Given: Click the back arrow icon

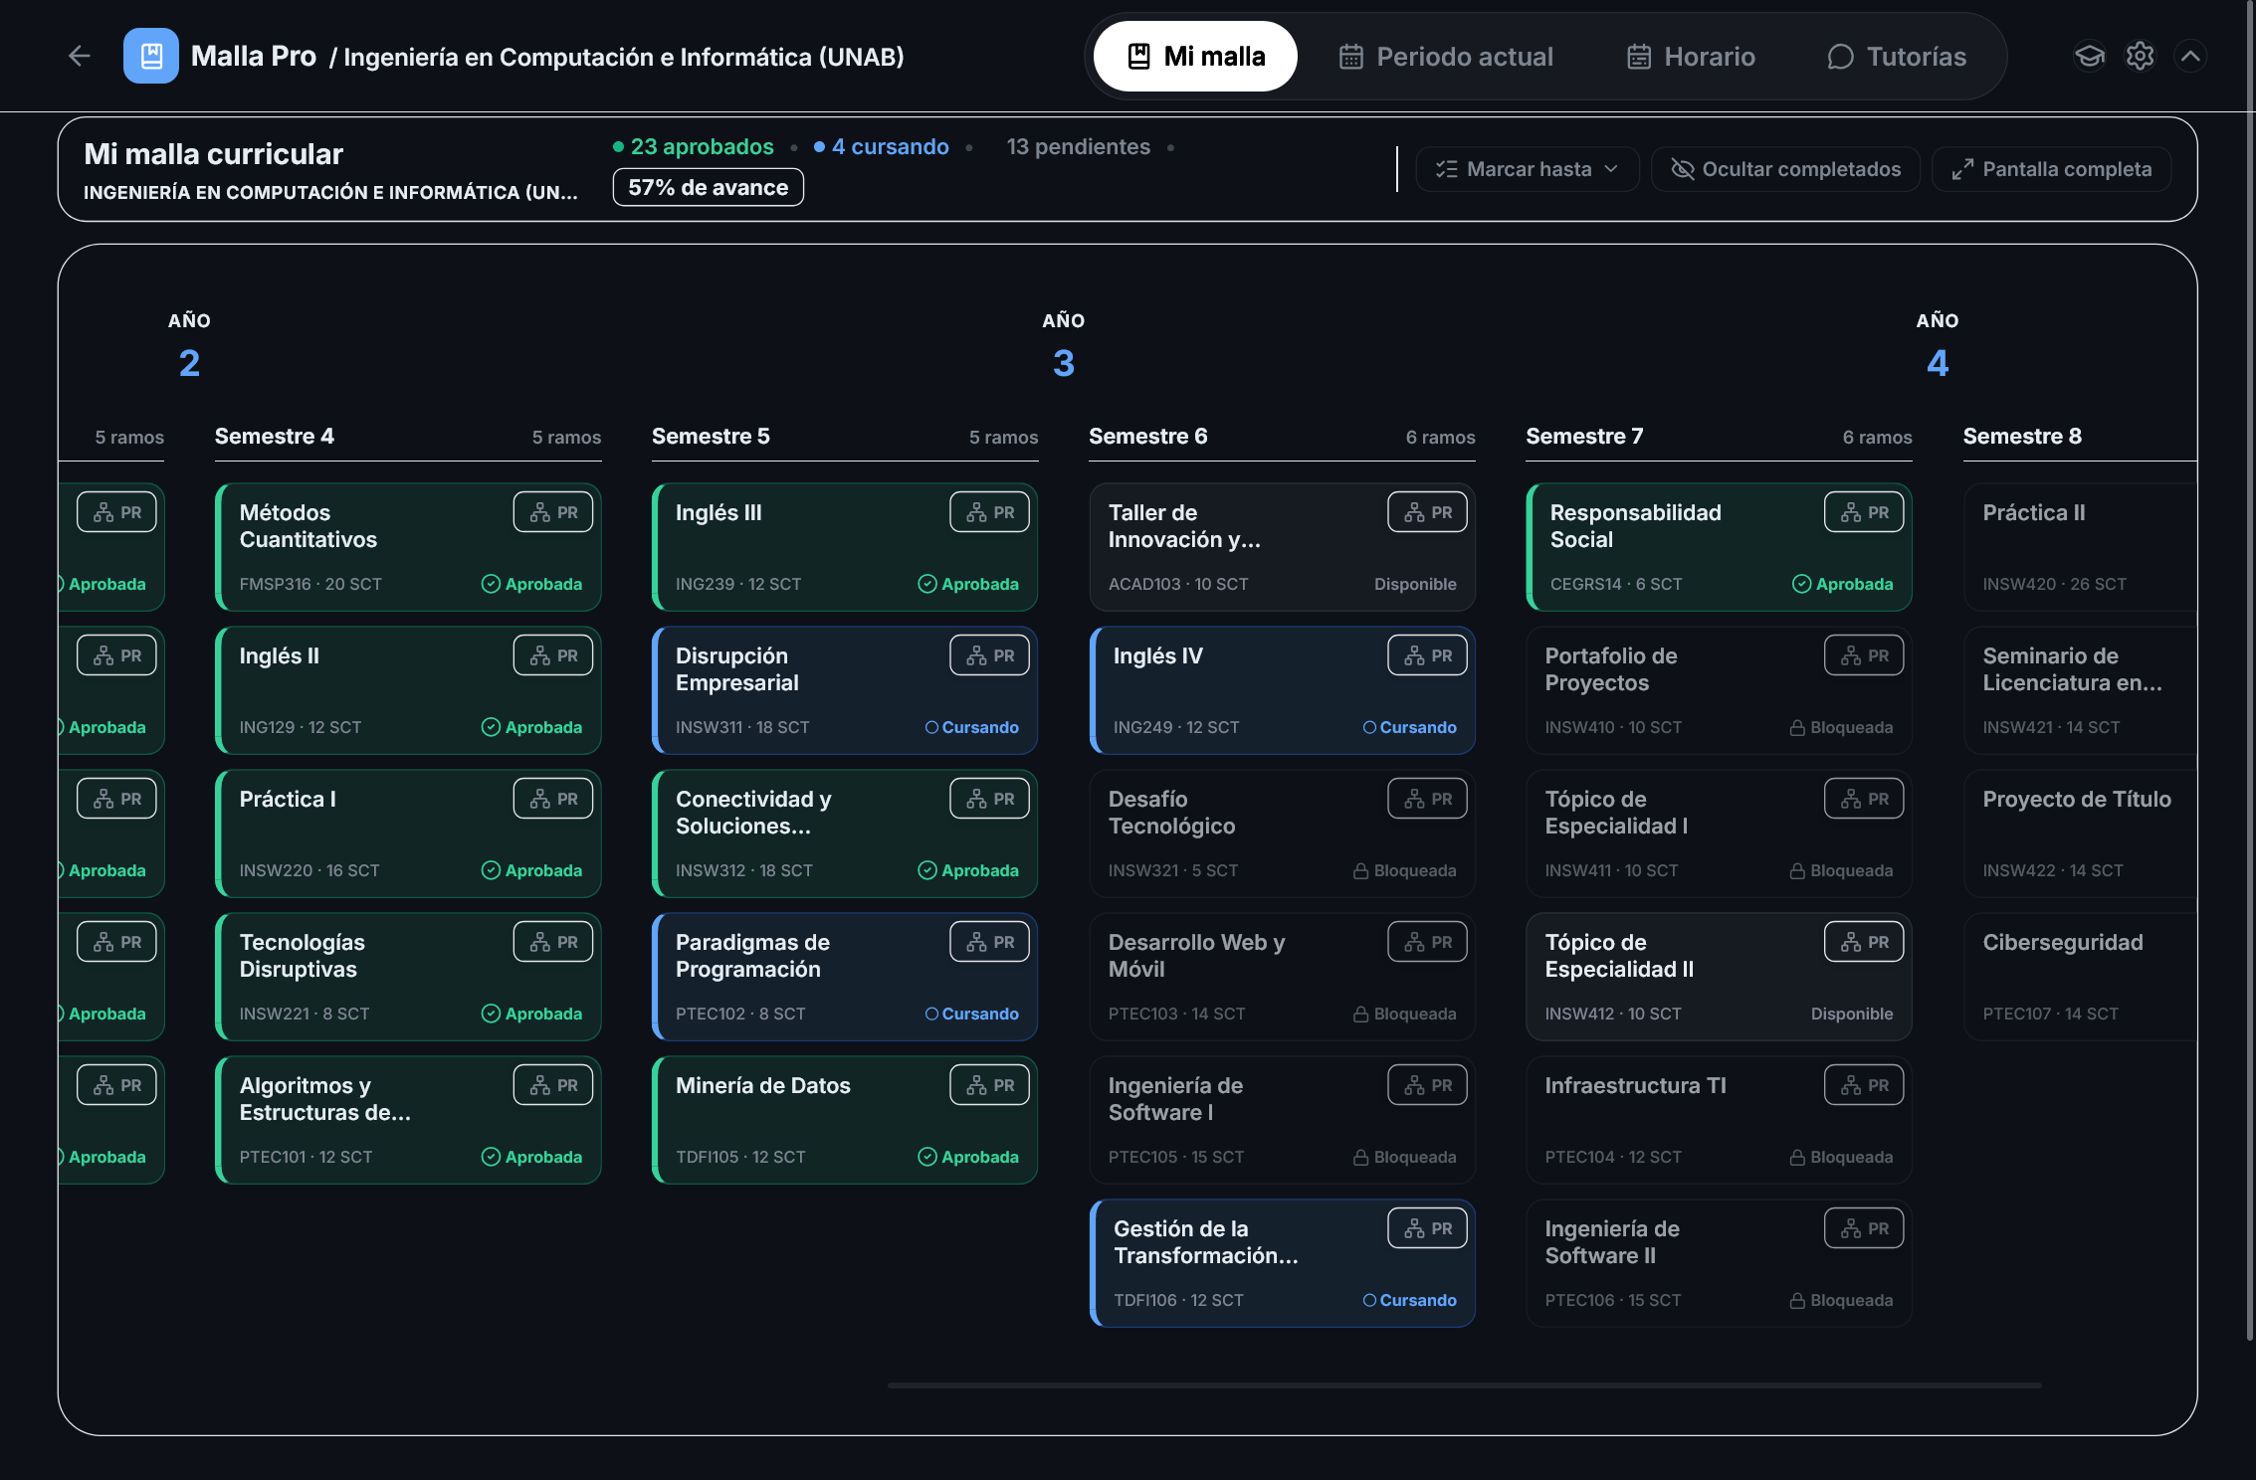Looking at the screenshot, I should [x=80, y=57].
